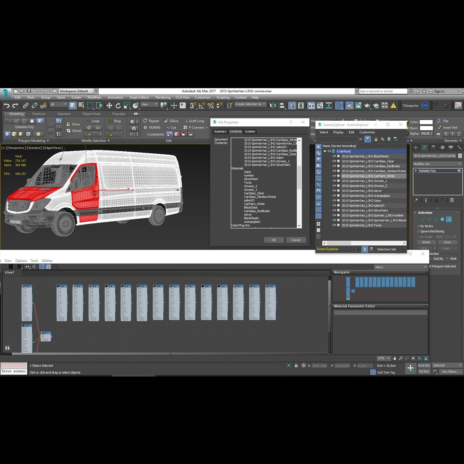Viewport: 464px width, 464px height.
Task: Toggle the 3D Snaps icon
Action: point(193,105)
